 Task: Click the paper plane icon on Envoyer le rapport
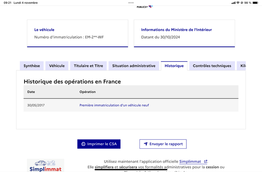pos(146,144)
